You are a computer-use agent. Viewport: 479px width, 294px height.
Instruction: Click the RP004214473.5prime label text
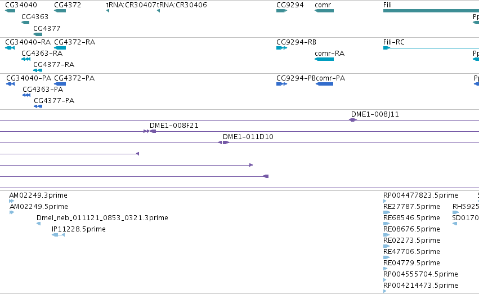(420, 285)
